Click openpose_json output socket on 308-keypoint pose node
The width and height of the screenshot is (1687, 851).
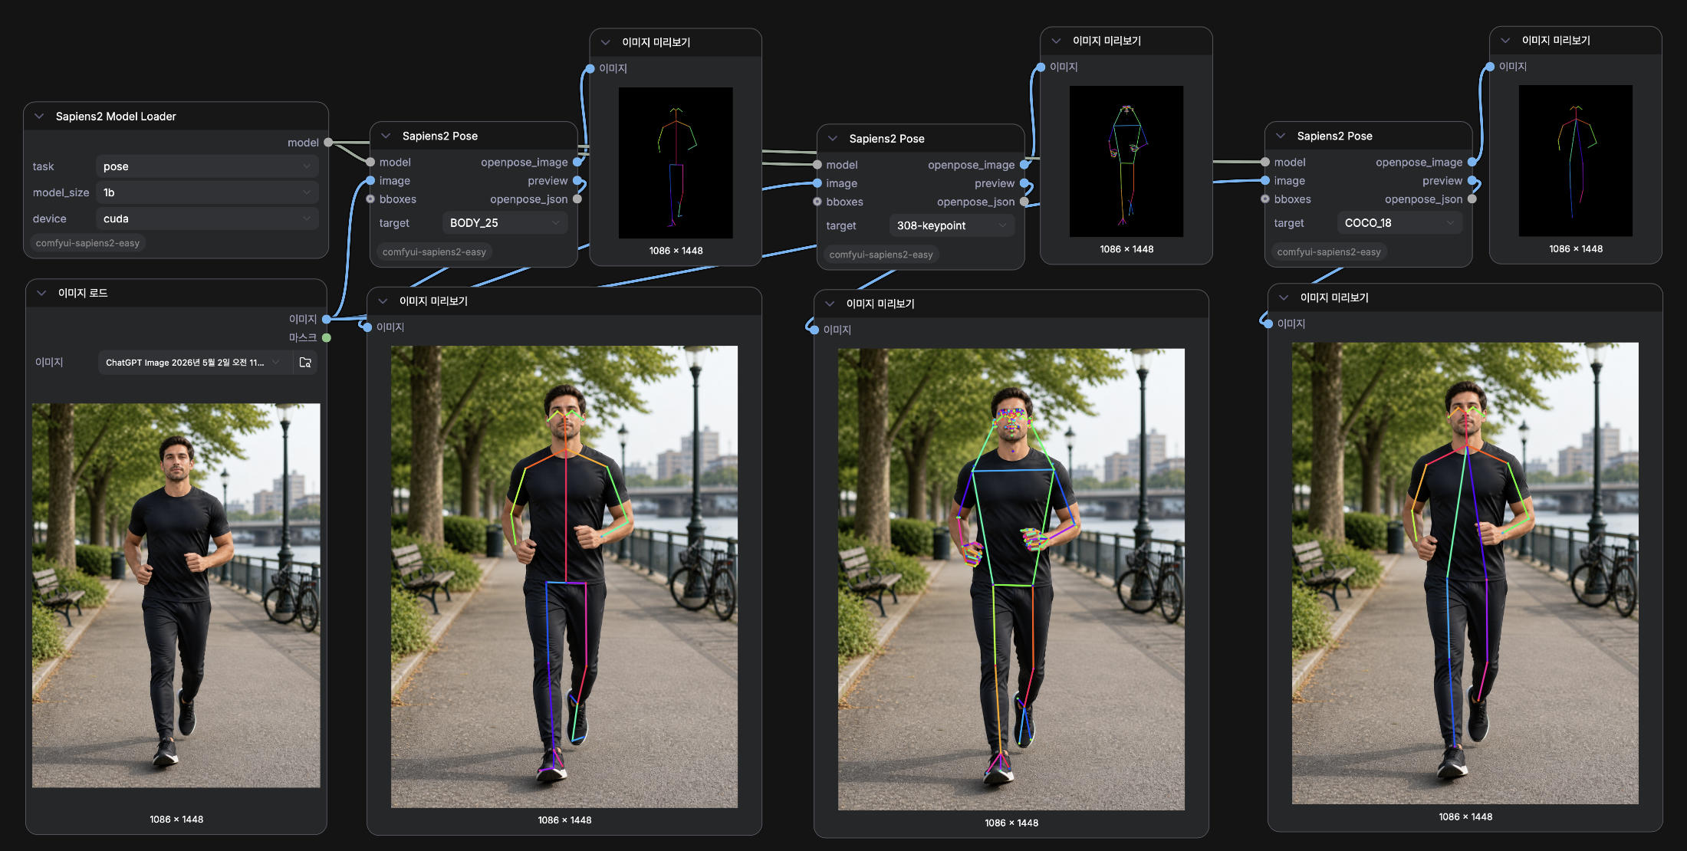click(x=1024, y=202)
